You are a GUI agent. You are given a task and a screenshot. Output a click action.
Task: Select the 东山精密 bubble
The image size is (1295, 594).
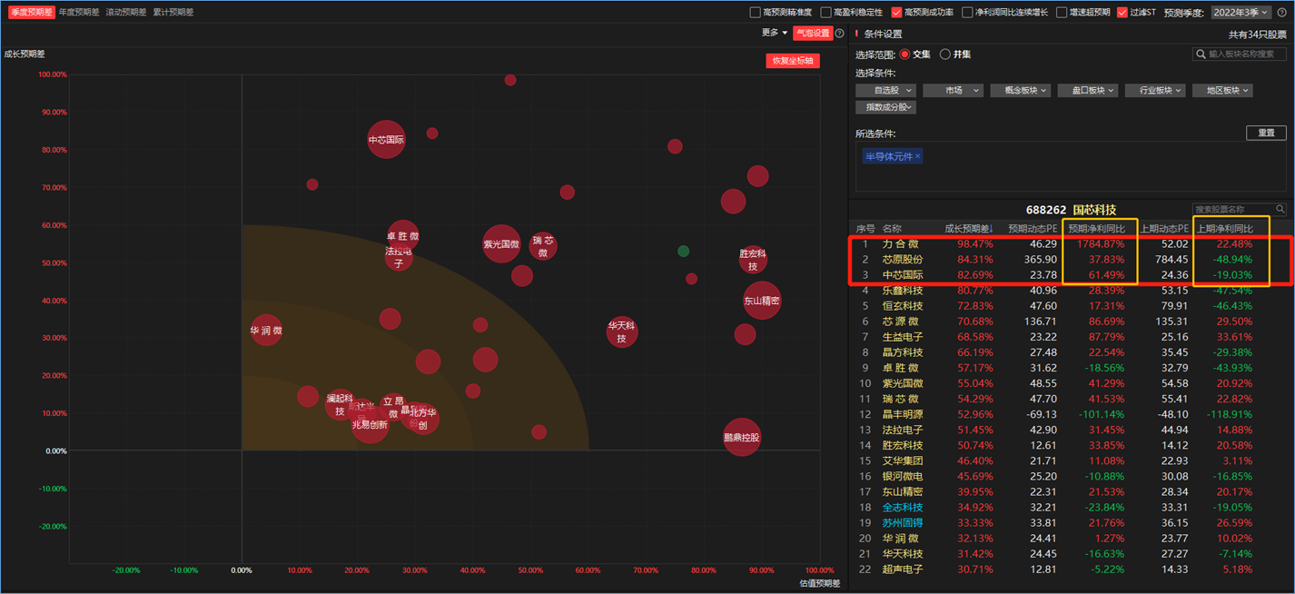point(762,300)
